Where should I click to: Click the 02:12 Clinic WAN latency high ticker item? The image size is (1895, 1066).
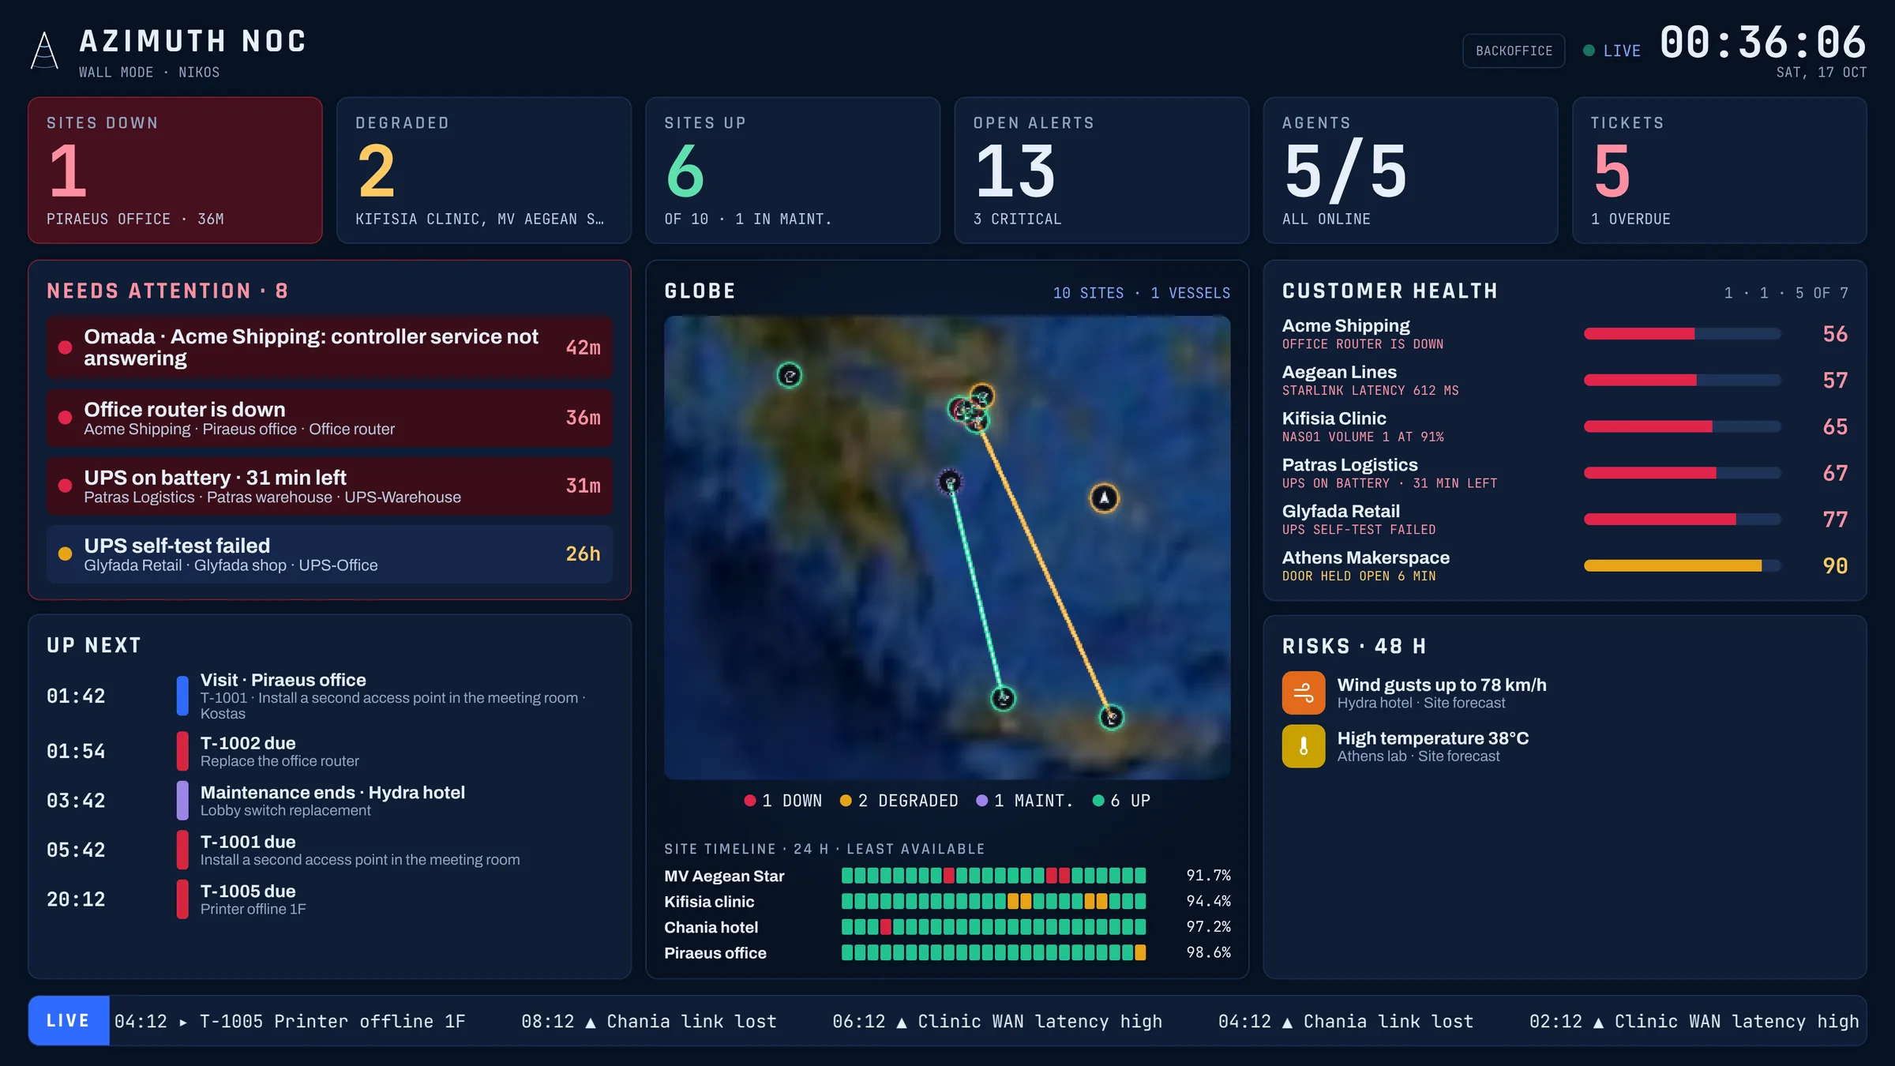coord(1694,1022)
